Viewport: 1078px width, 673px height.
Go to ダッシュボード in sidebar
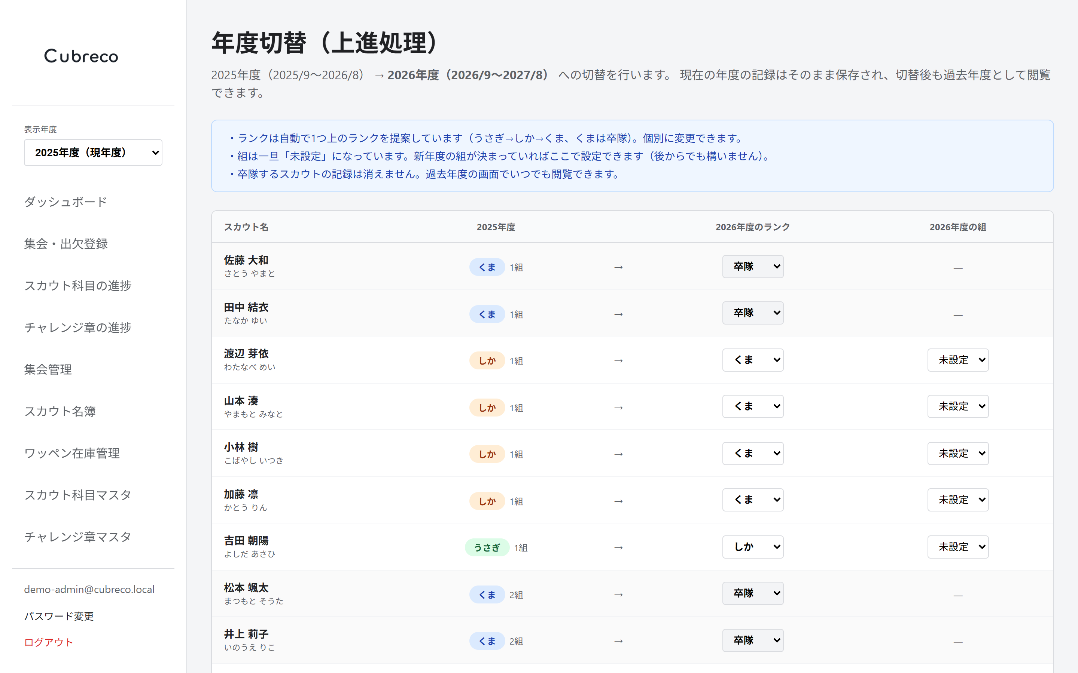(66, 202)
